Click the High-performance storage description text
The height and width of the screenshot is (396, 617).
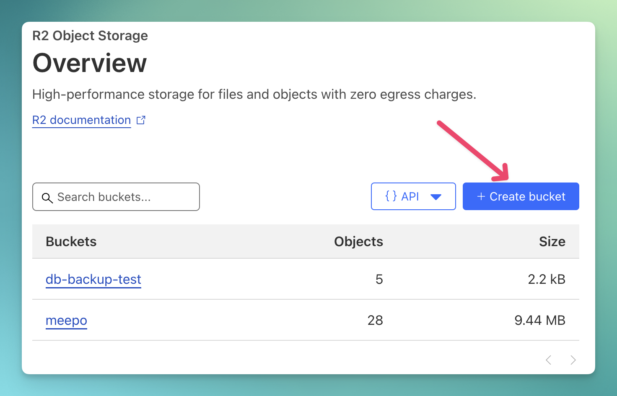[254, 95]
